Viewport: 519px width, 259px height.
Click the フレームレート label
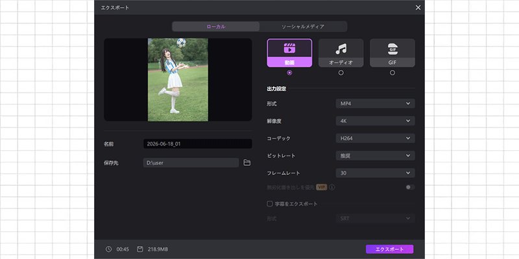tap(284, 173)
